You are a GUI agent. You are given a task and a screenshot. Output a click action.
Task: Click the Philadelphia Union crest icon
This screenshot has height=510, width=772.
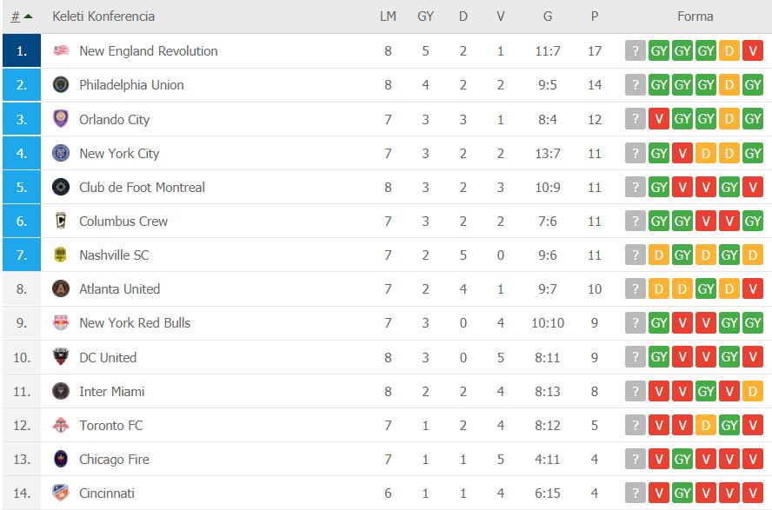pyautogui.click(x=61, y=84)
